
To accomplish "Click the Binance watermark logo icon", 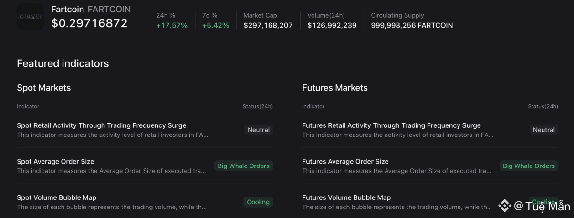I will click(504, 206).
